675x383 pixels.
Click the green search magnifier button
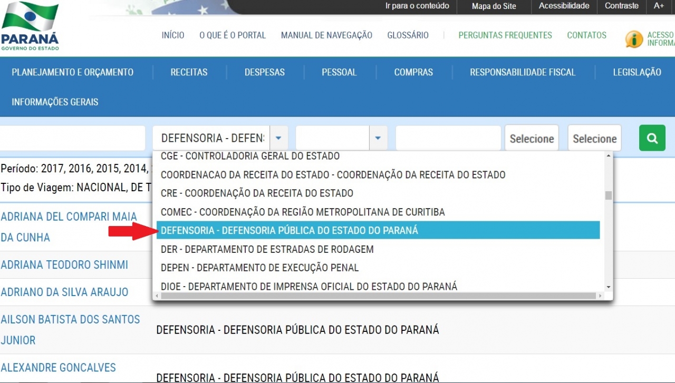click(x=652, y=138)
